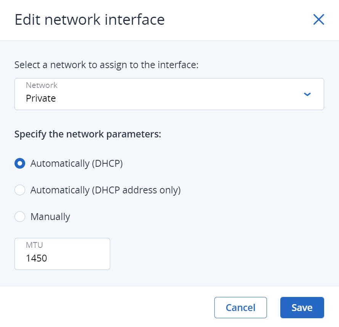Close the Edit network interface dialog

click(318, 20)
